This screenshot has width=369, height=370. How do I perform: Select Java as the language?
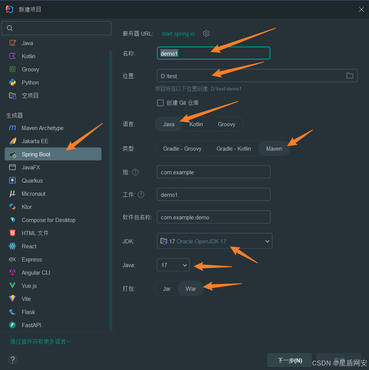pyautogui.click(x=169, y=124)
